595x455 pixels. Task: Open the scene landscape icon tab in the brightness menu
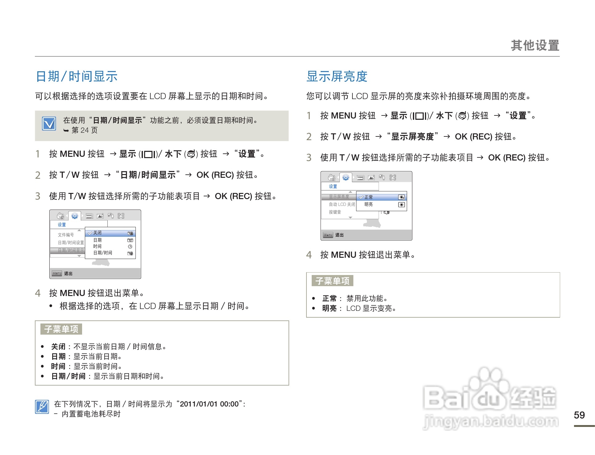[371, 178]
